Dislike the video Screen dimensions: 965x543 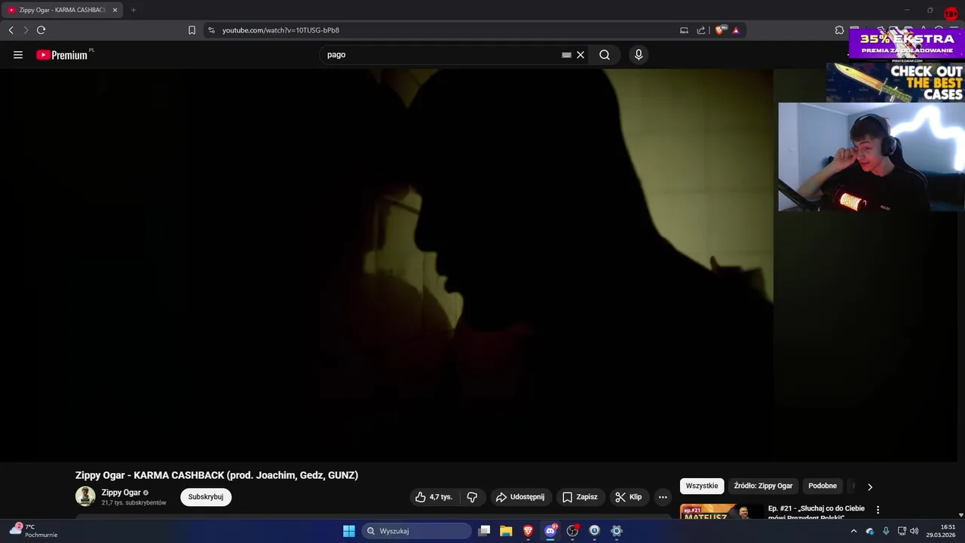472,497
